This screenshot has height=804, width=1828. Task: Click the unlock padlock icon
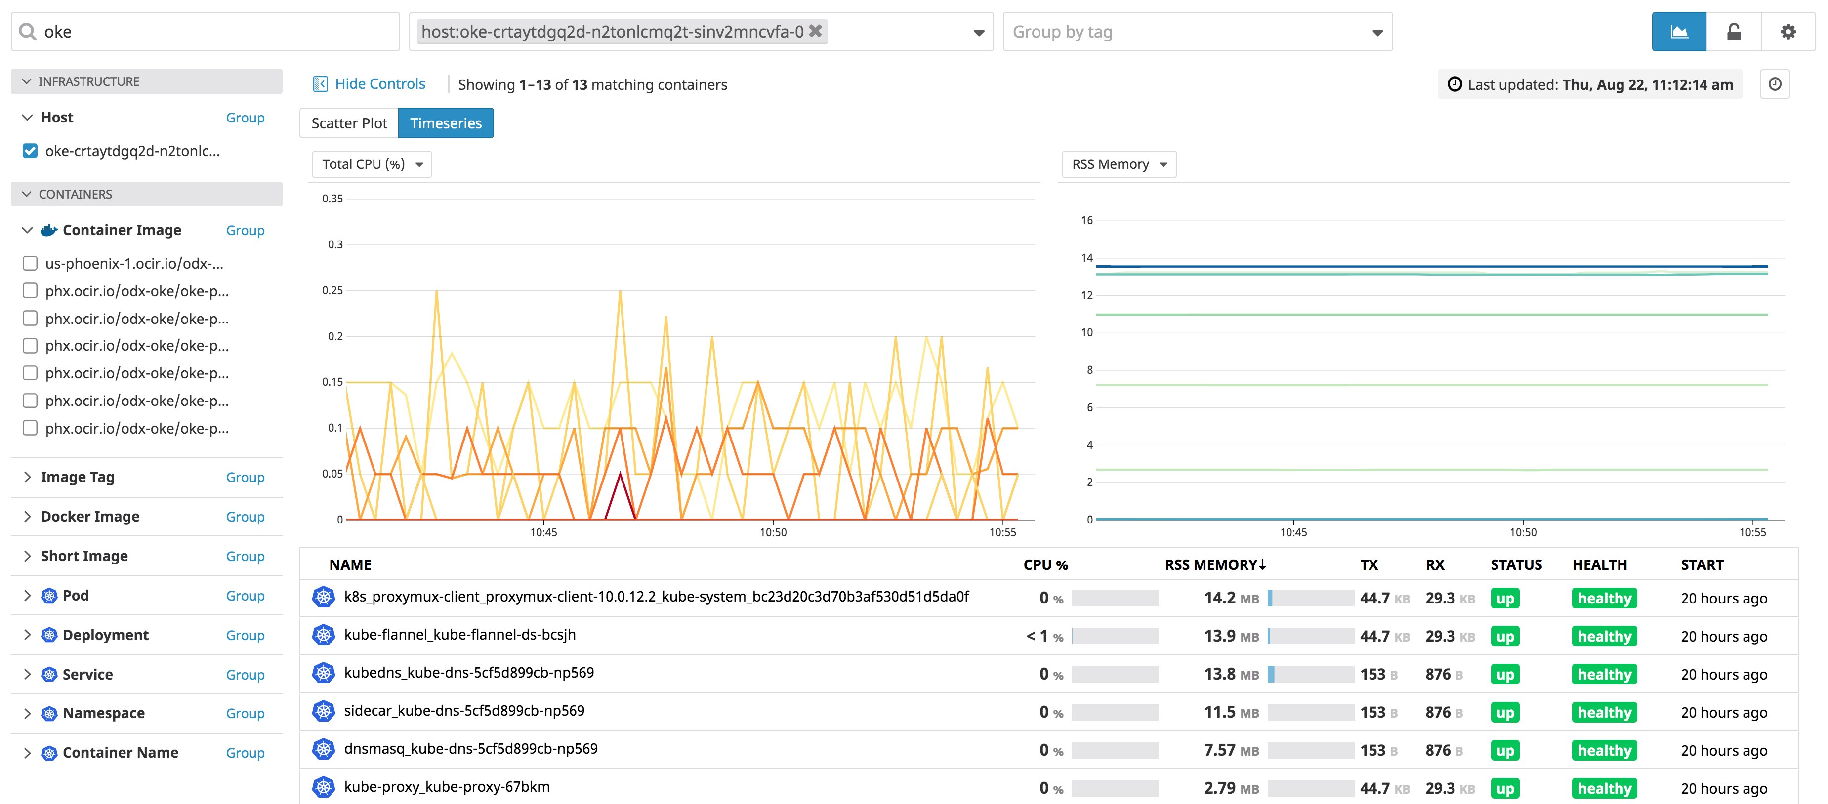pos(1733,32)
